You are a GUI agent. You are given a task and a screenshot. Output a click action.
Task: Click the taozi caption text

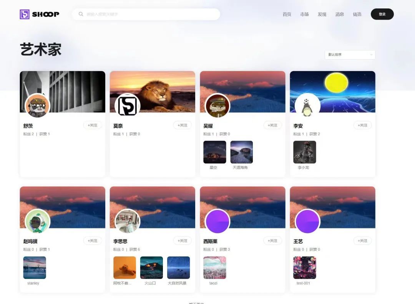pyautogui.click(x=213, y=283)
